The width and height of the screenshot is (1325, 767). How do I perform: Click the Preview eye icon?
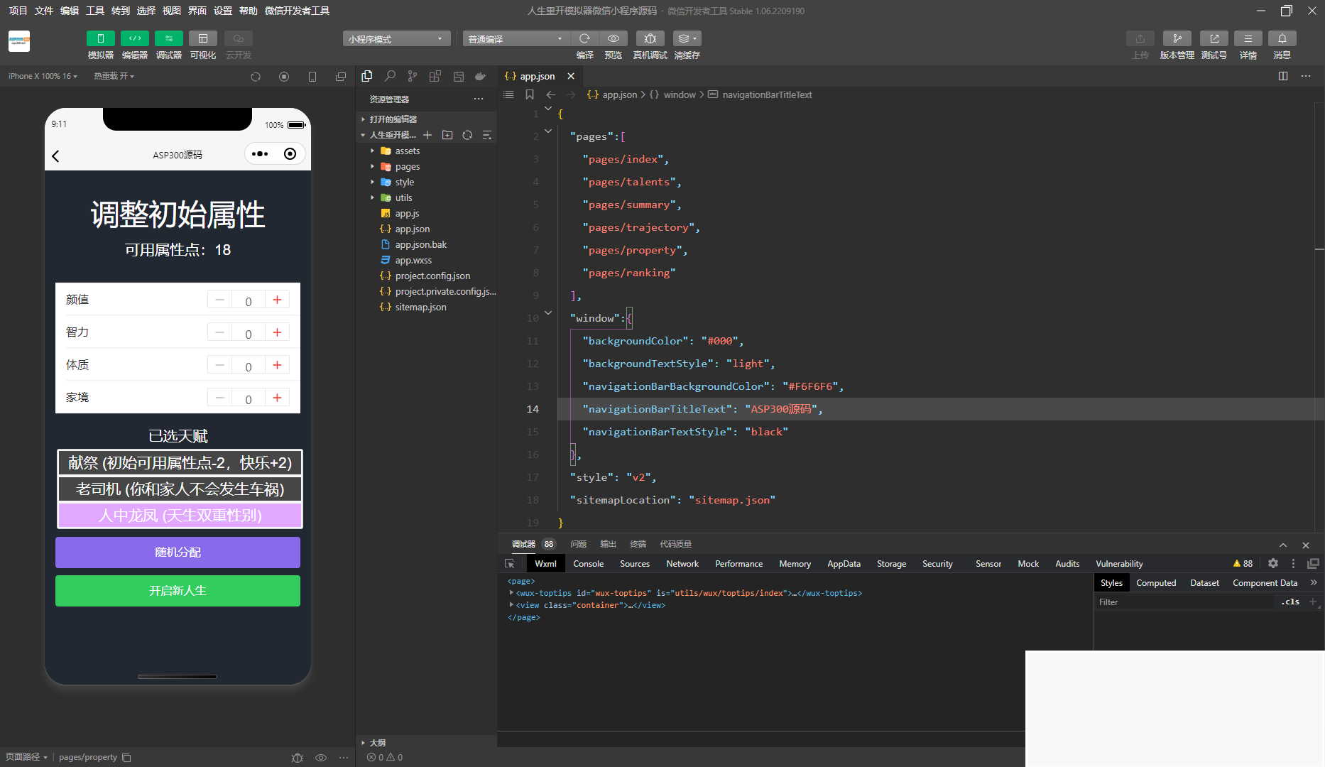pyautogui.click(x=614, y=38)
